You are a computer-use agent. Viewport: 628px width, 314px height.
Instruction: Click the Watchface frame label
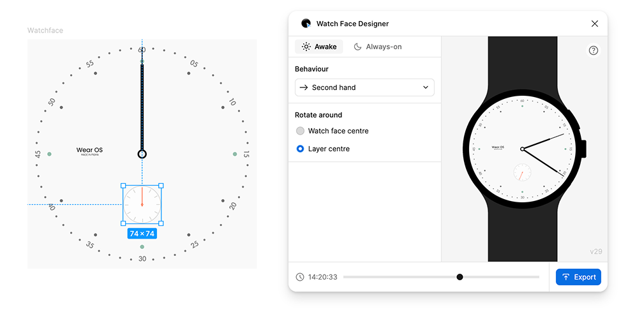(x=45, y=31)
